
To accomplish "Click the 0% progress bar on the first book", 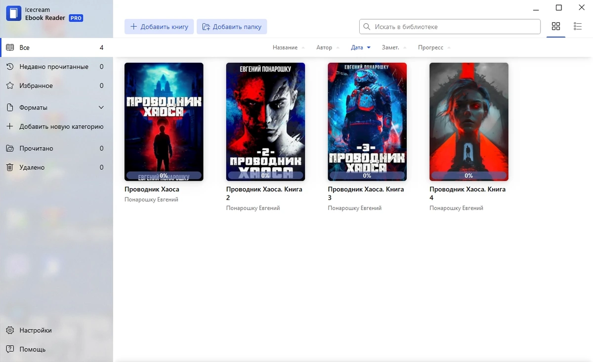I will 164,175.
